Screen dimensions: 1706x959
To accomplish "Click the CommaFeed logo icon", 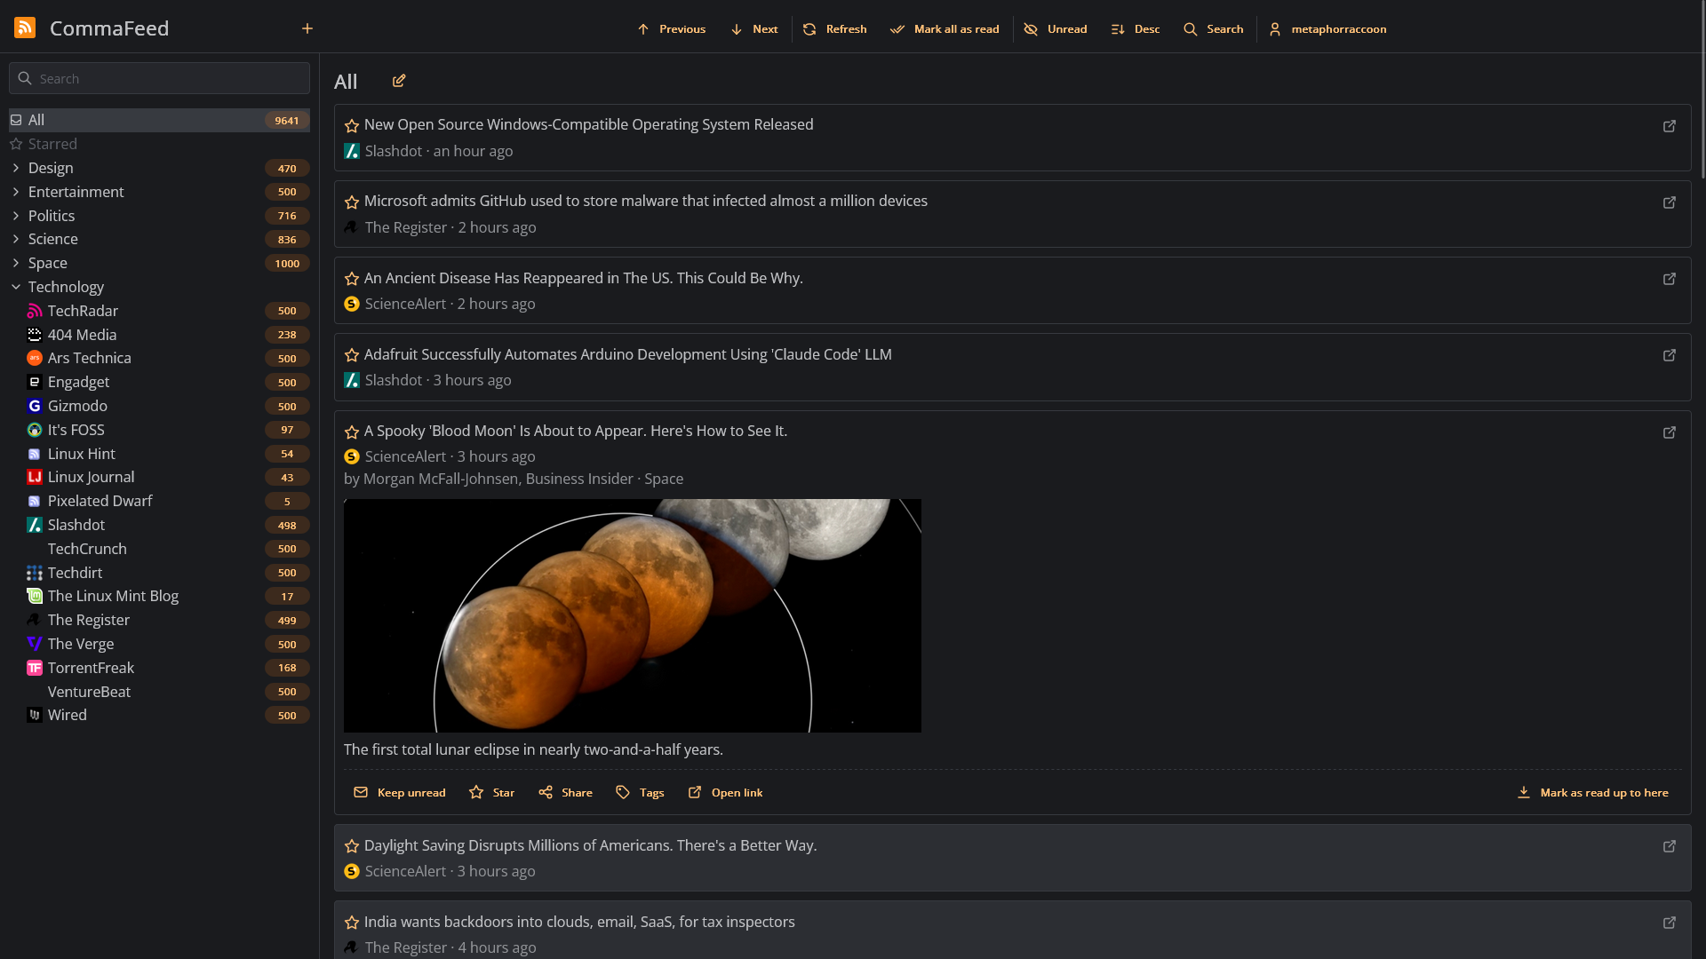I will [25, 28].
